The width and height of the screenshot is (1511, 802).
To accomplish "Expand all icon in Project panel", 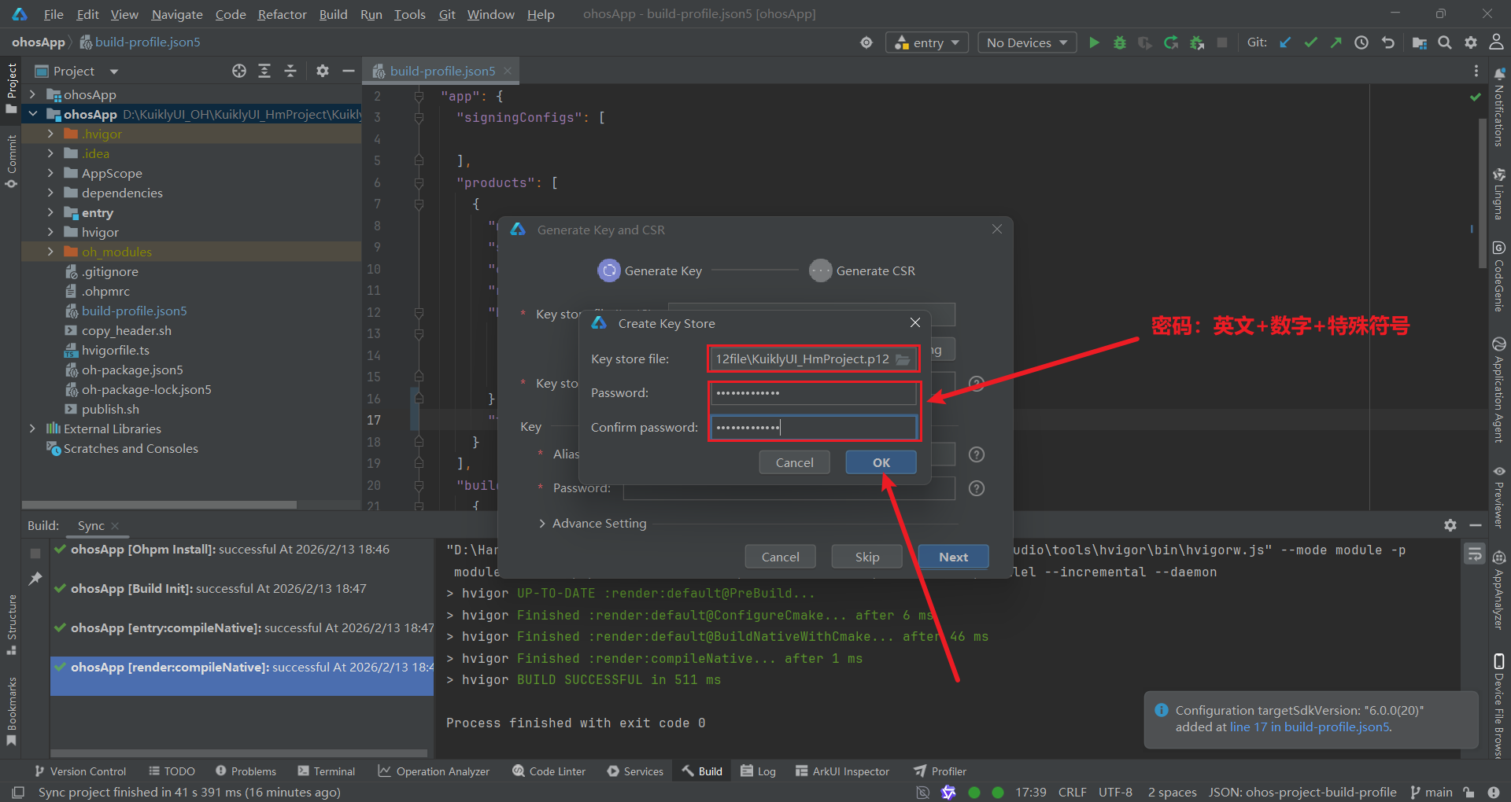I will (x=264, y=71).
